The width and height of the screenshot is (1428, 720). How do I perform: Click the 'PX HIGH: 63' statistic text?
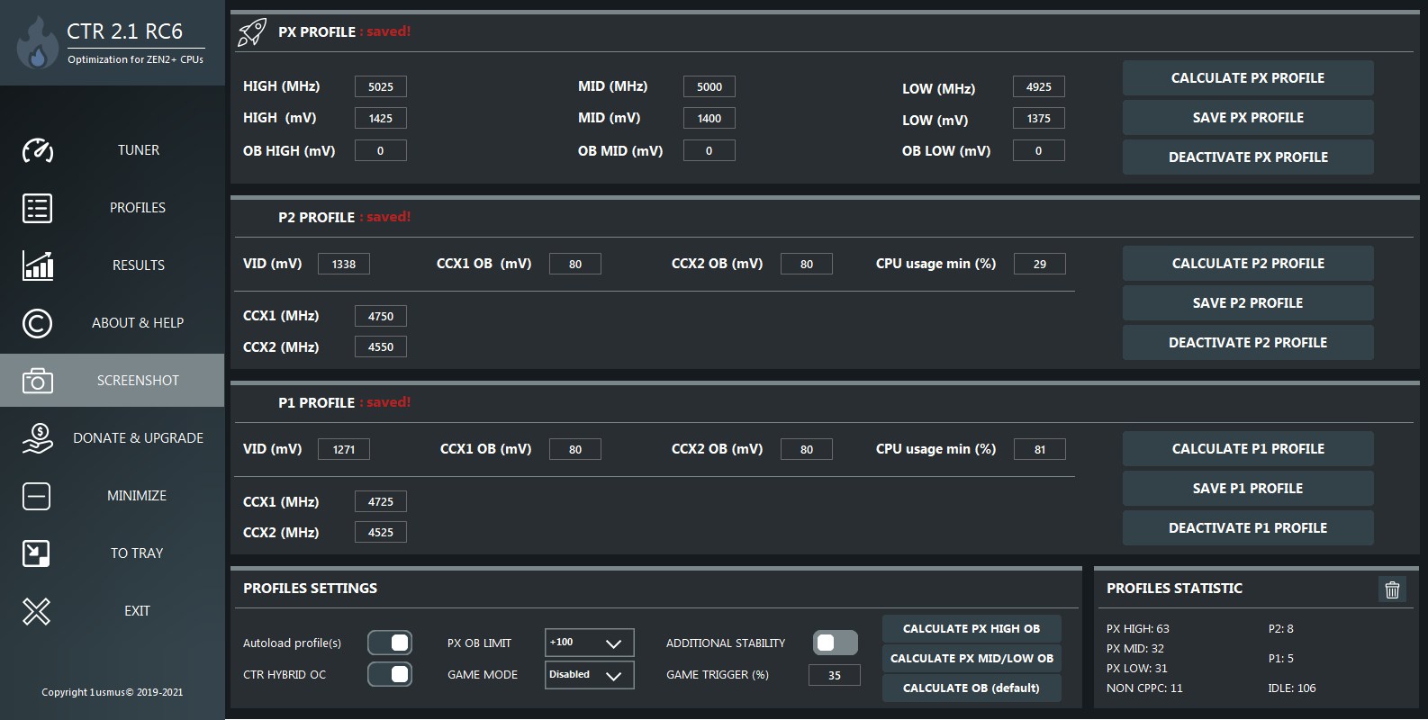pos(1138,629)
